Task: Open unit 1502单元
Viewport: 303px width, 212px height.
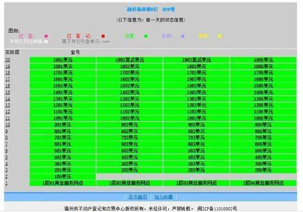Action: pyautogui.click(x=129, y=86)
